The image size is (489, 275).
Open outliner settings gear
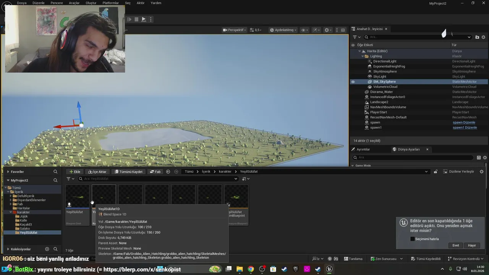[x=484, y=37]
